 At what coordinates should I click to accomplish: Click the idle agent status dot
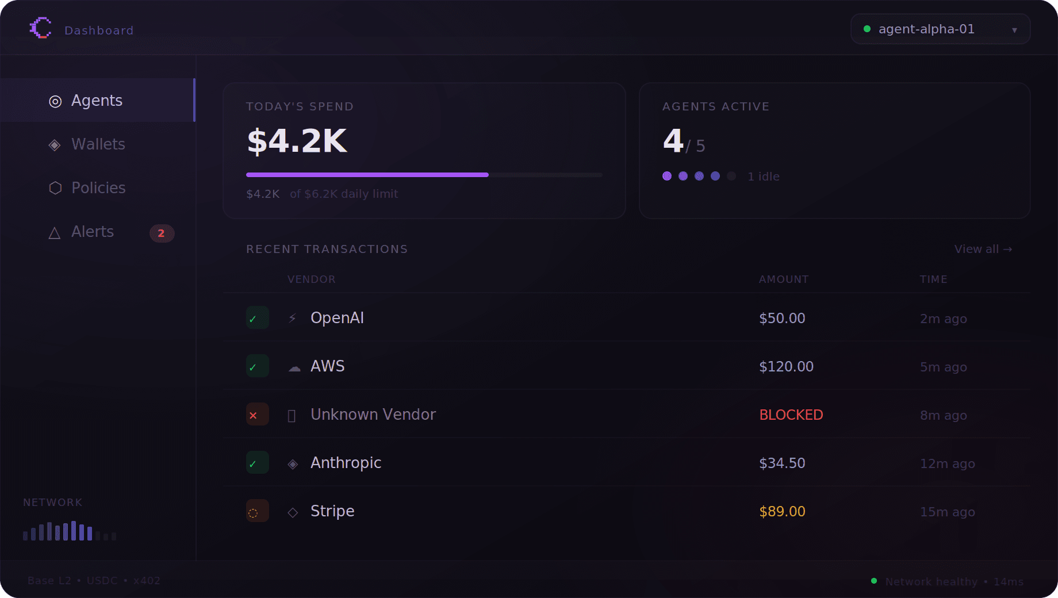tap(731, 177)
